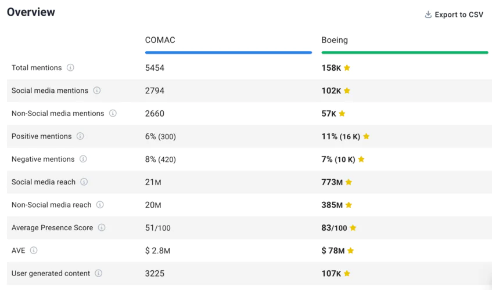Screen dimensions: 492x290
Task: Click the Total mentions row label
Action: pyautogui.click(x=37, y=68)
